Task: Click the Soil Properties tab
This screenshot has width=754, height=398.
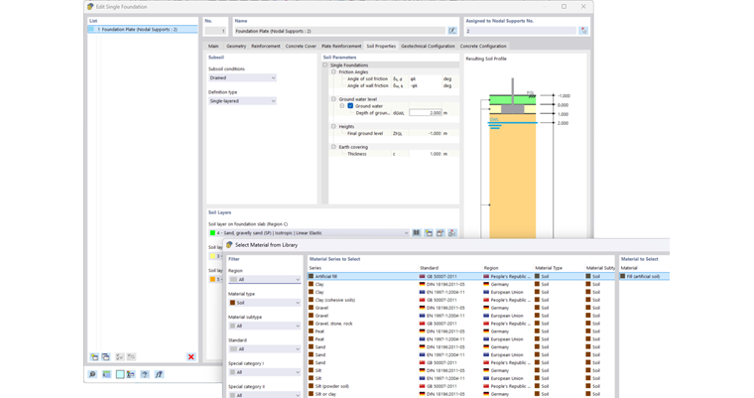Action: 381,47
